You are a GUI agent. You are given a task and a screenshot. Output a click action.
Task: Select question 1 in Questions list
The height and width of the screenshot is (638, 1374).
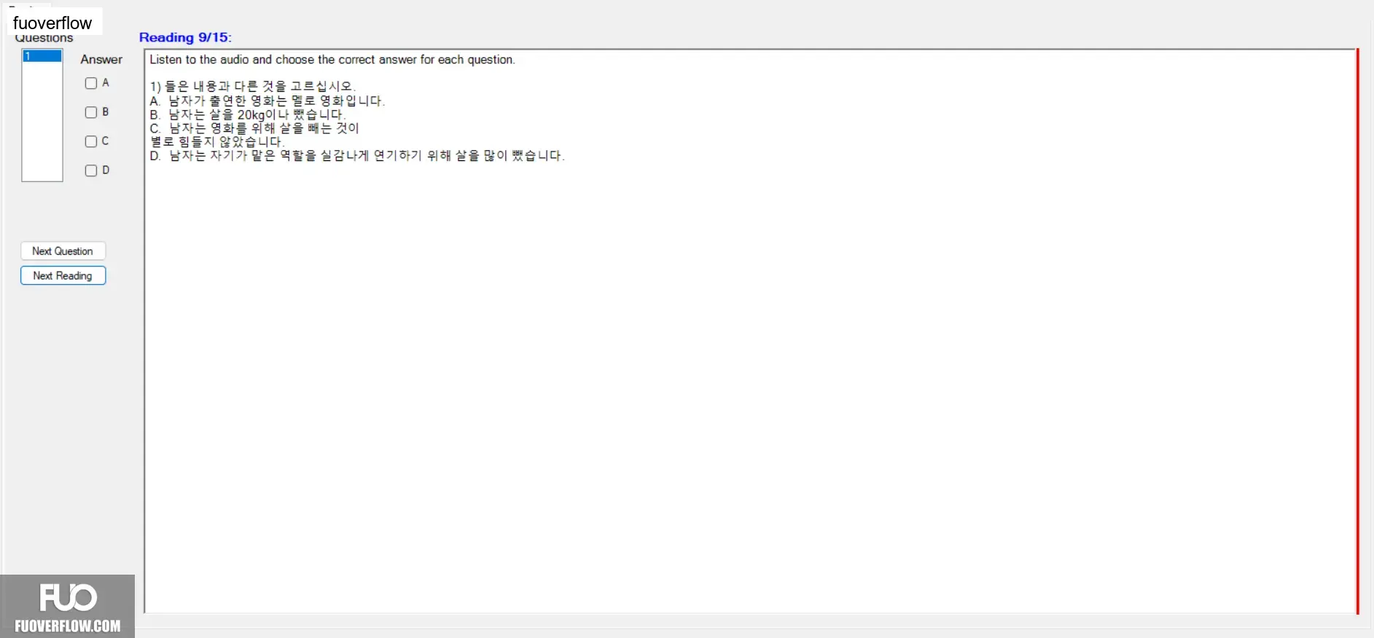pyautogui.click(x=42, y=56)
